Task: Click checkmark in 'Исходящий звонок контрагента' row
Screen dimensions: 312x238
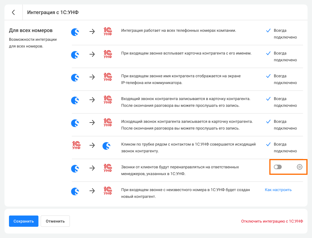Action: pyautogui.click(x=268, y=121)
